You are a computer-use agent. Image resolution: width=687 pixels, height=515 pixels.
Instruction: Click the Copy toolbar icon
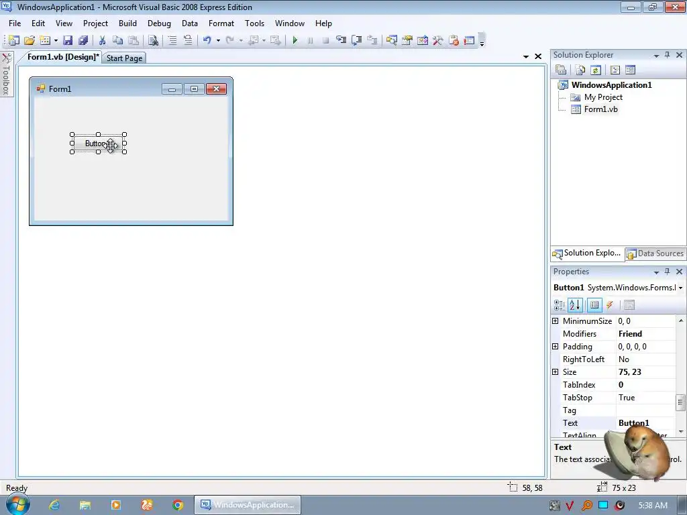coord(117,40)
